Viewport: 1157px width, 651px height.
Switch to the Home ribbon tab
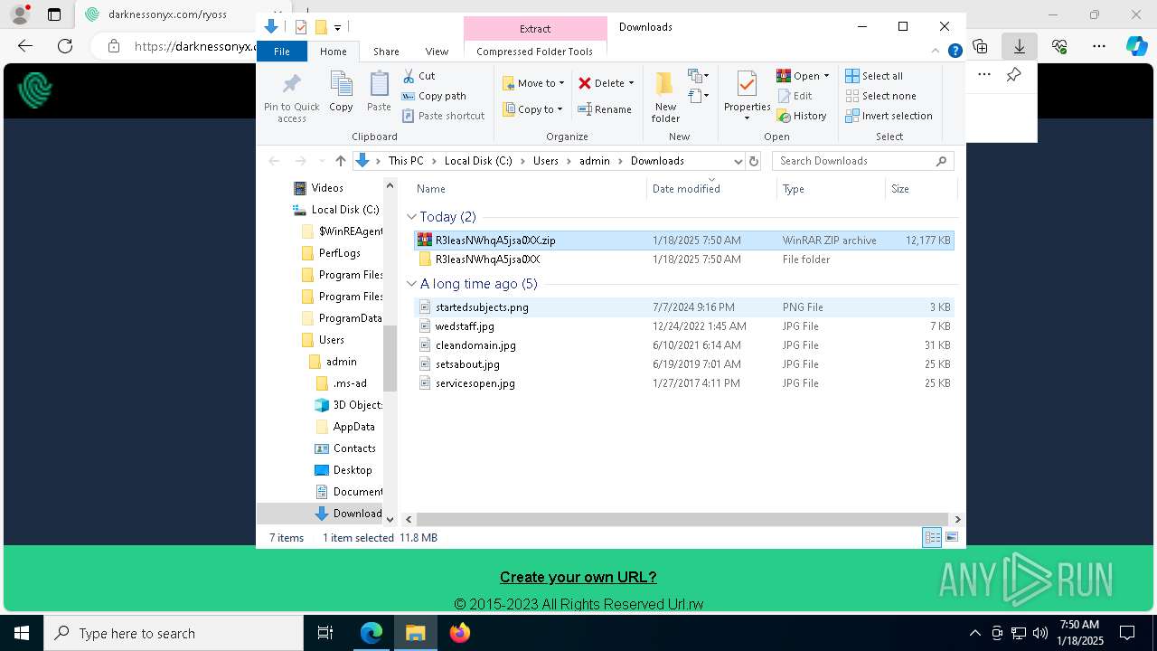333,52
